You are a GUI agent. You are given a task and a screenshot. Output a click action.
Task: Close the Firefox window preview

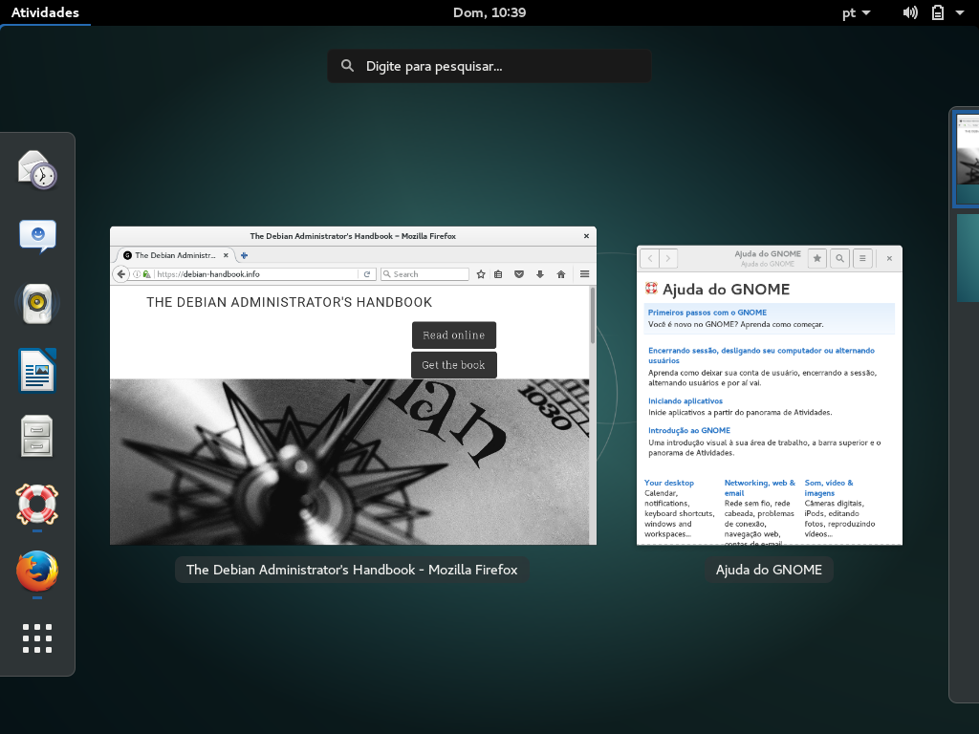pos(586,236)
